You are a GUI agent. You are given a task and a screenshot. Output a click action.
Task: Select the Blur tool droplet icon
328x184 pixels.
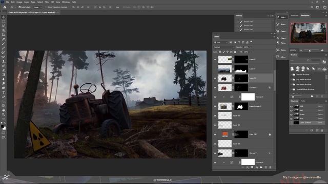[4, 79]
